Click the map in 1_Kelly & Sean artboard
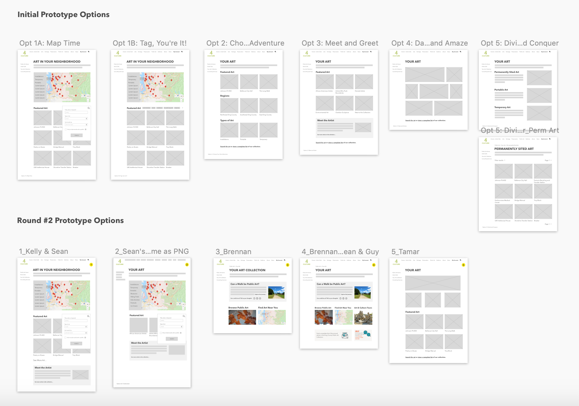 (x=68, y=295)
